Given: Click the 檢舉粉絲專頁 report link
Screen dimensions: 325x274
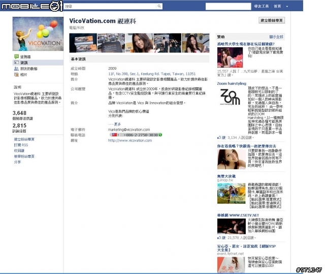Looking at the screenshot, I should point(24,156).
